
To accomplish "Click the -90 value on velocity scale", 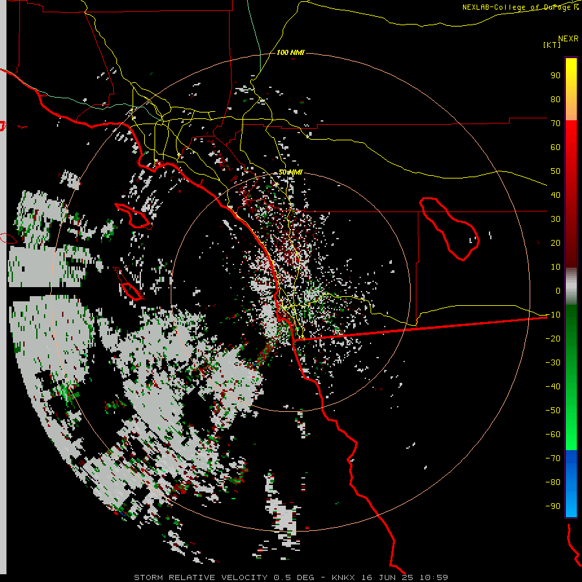I will click(x=553, y=506).
